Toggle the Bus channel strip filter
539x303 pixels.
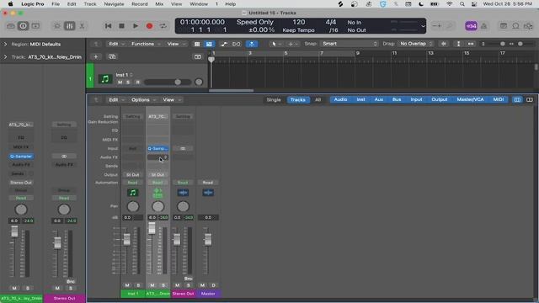(397, 99)
